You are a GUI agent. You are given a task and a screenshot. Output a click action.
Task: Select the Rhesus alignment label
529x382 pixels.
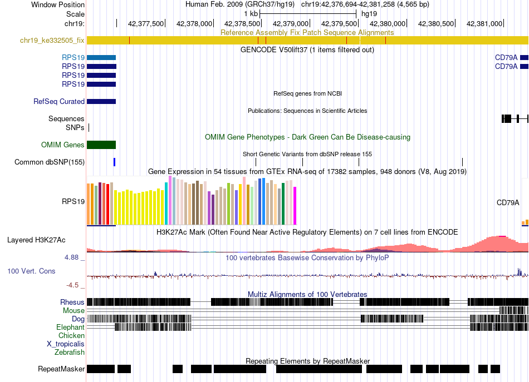(x=72, y=302)
